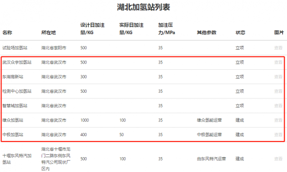Click the 实际日加注量/KG column header
This screenshot has height=172, width=287.
coord(131,29)
